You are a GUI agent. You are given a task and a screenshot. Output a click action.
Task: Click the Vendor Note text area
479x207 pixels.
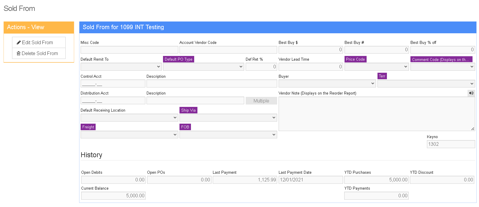(x=377, y=114)
